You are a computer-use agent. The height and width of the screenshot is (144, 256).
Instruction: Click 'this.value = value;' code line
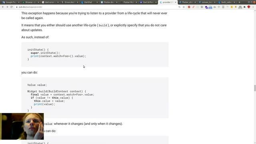coord(49,101)
